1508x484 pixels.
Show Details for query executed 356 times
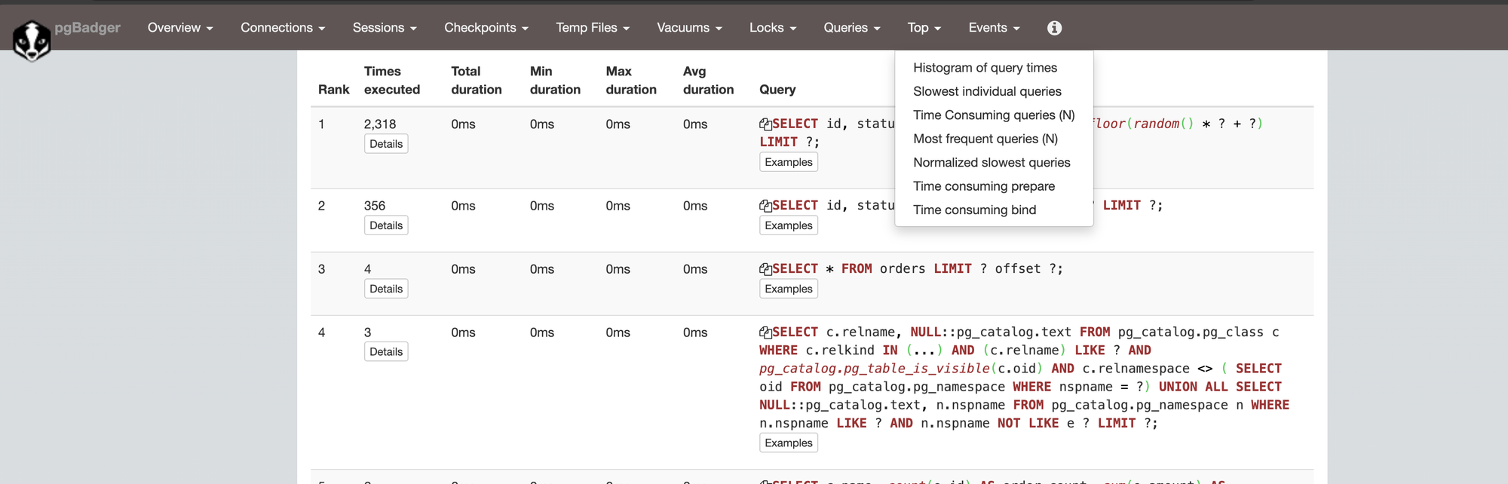(386, 225)
